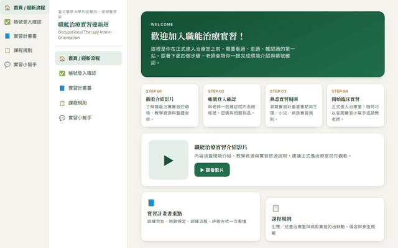Open 課程規則 under the 職能治療實習迎新站 header

click(88, 103)
